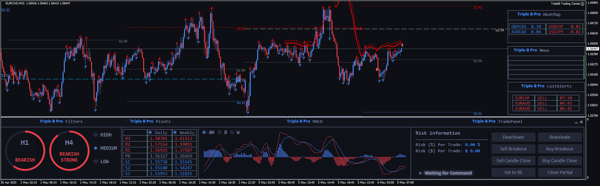Click the TripleB Trading Center smiley icon
This screenshot has height=186, width=600.
[582, 4]
